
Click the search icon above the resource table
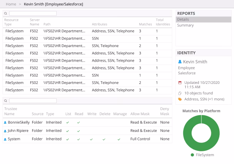[5, 13]
